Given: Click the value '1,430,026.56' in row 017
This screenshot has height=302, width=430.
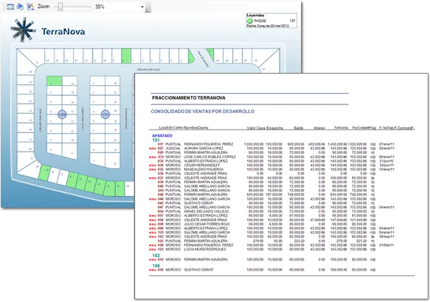Looking at the screenshot, I should 337,144.
